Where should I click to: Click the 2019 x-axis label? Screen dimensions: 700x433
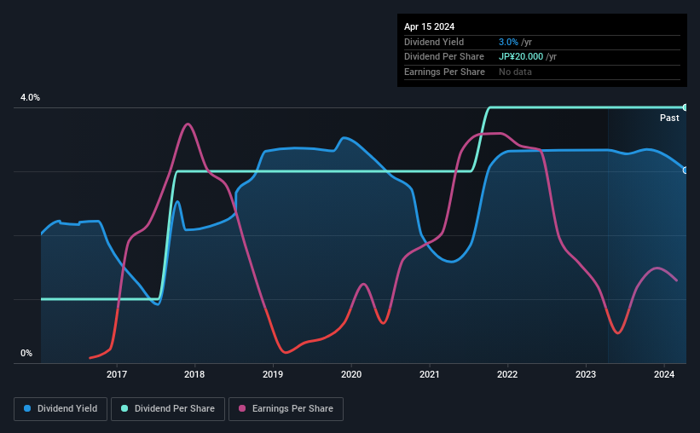273,374
